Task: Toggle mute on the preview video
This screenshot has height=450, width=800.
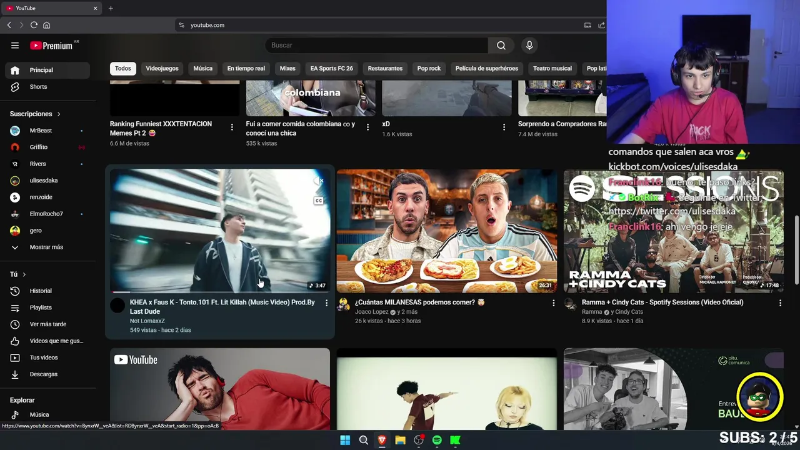Action: pos(319,181)
